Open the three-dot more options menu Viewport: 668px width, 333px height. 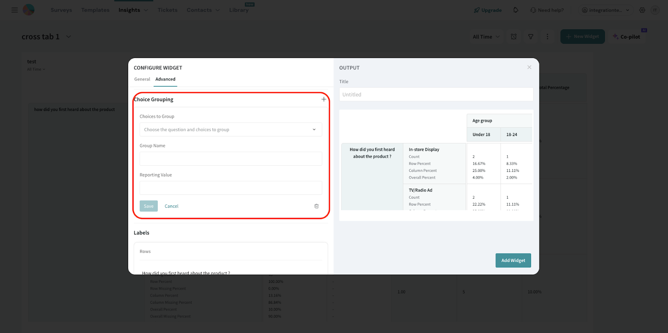tap(547, 37)
